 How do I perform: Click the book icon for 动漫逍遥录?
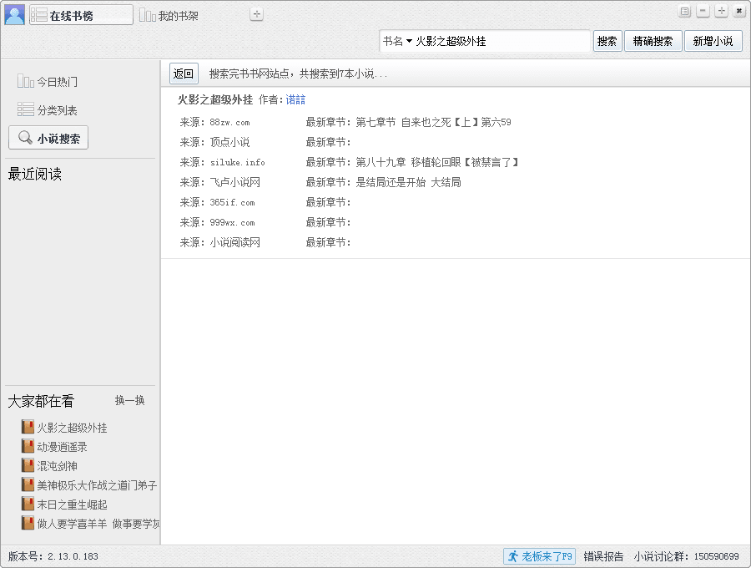(x=28, y=447)
